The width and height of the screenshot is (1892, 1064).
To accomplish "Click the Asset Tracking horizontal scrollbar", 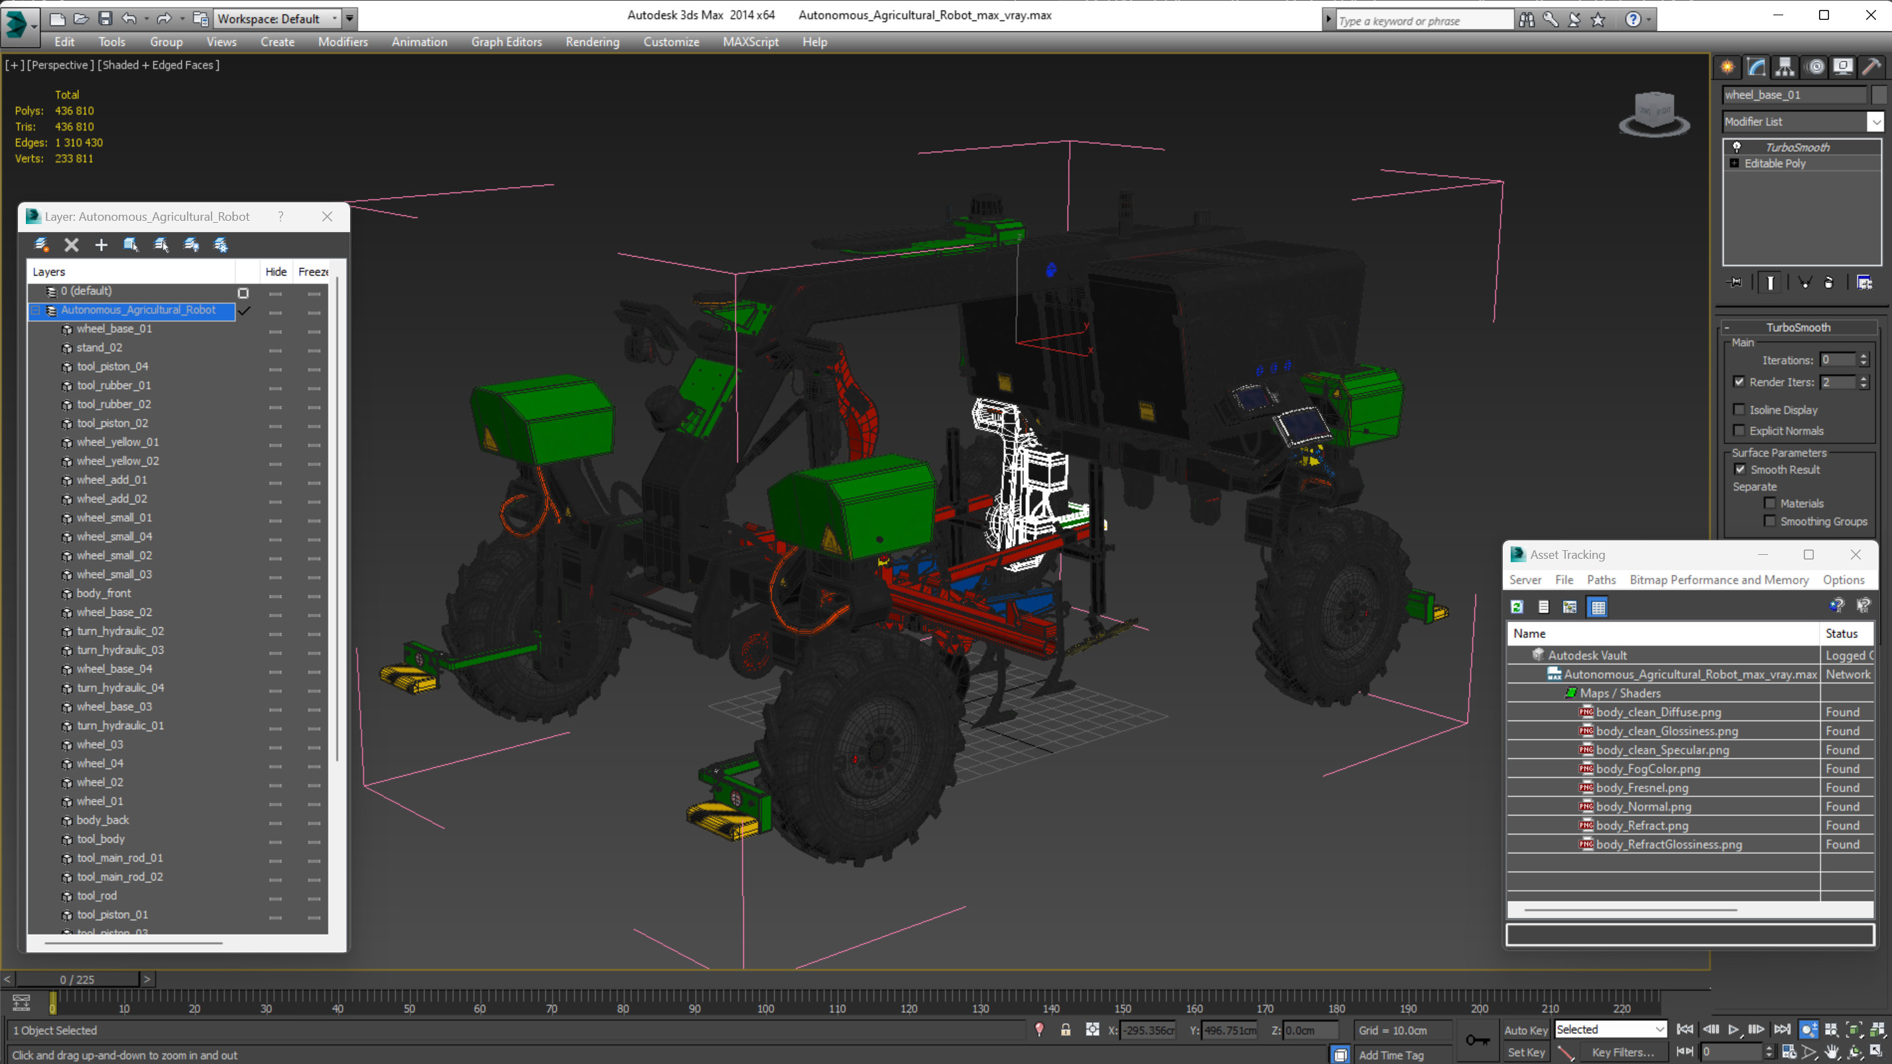I will coord(1630,910).
